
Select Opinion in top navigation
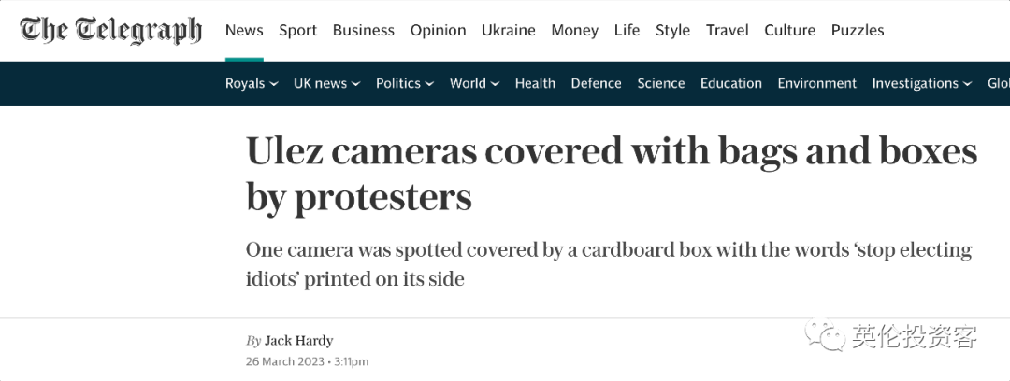438,30
